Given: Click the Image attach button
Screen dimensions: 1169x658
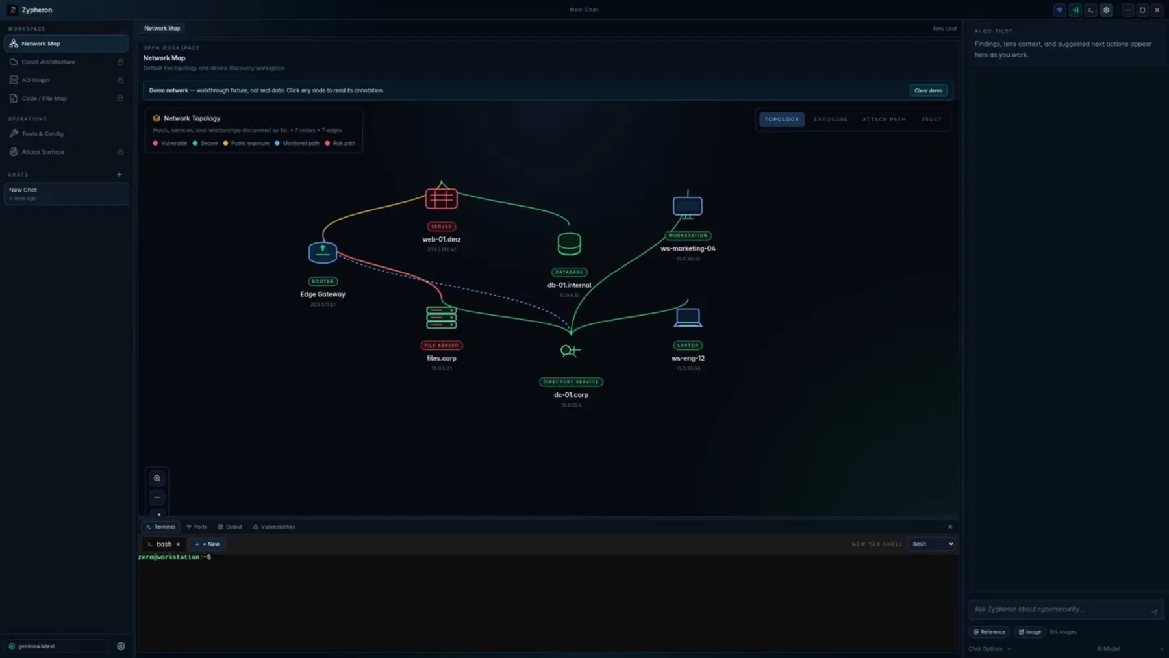Looking at the screenshot, I should click(x=1029, y=632).
